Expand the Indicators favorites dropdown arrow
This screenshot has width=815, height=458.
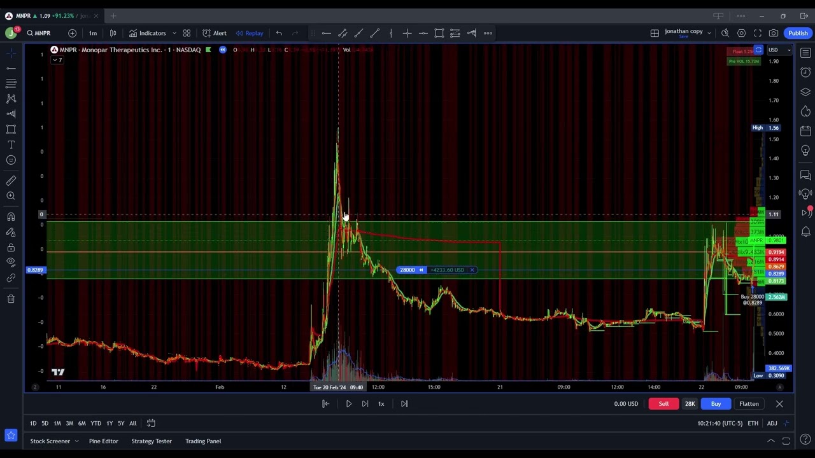174,33
